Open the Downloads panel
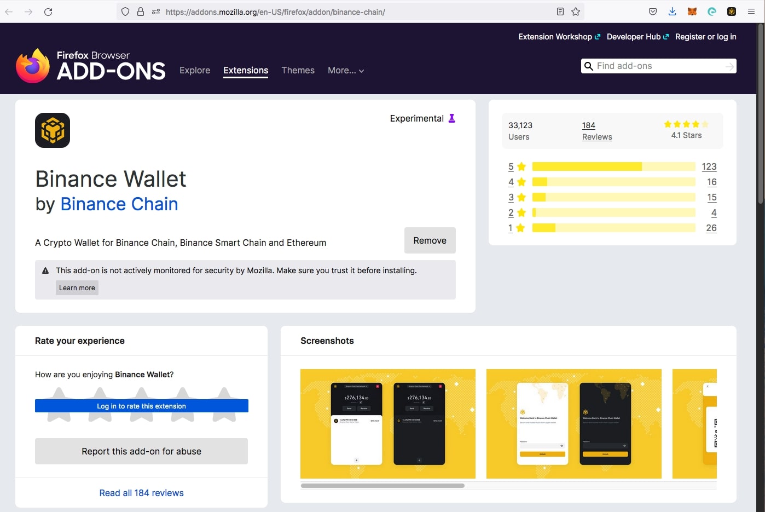Screen dimensions: 765x512 coord(672,11)
